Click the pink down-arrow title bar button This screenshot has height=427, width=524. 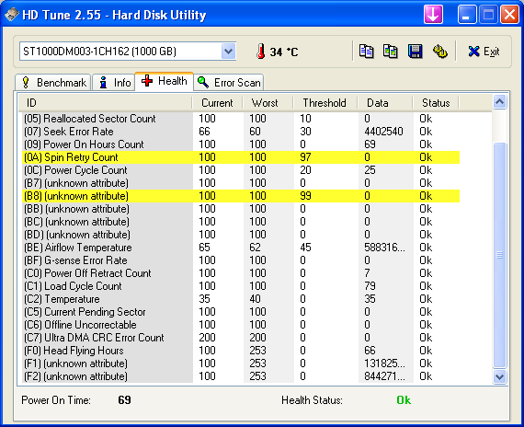(433, 15)
